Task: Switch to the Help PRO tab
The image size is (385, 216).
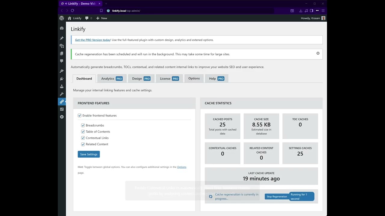Action: [217, 79]
